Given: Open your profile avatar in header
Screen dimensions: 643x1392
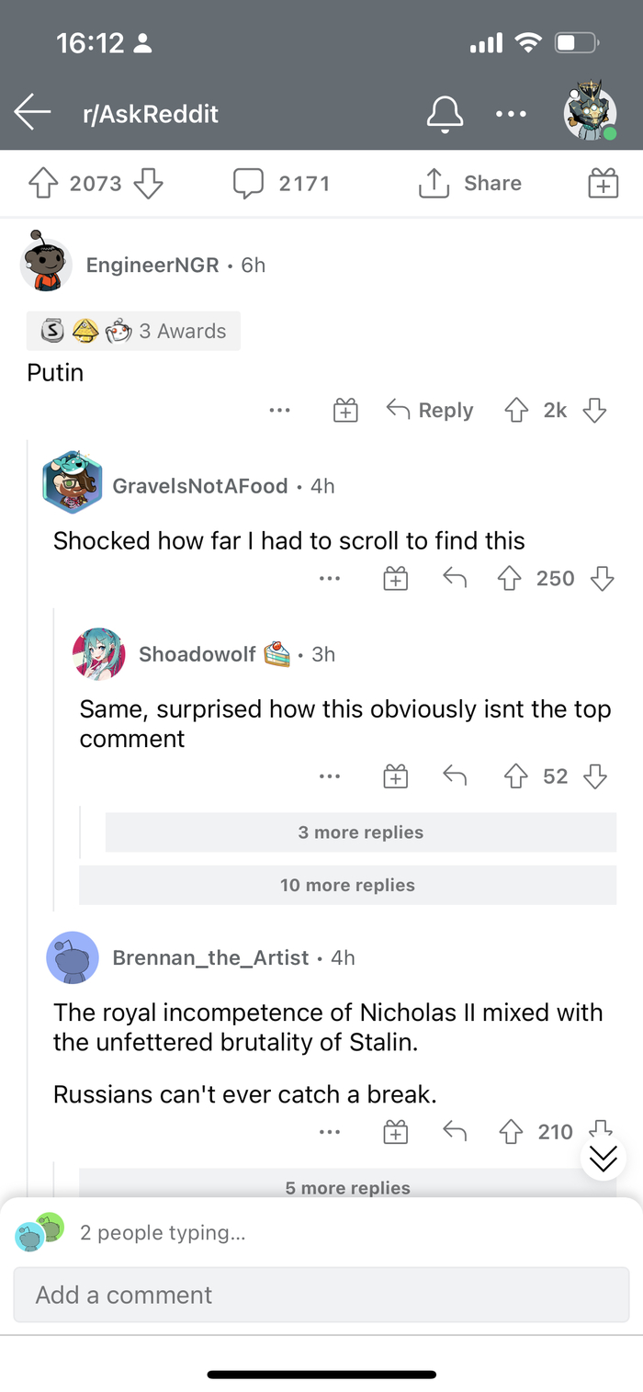Looking at the screenshot, I should click(x=589, y=114).
